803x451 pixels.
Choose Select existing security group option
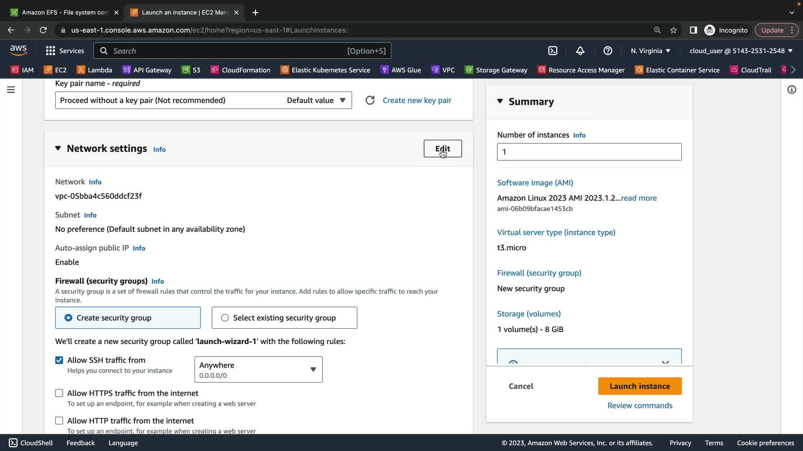225,318
